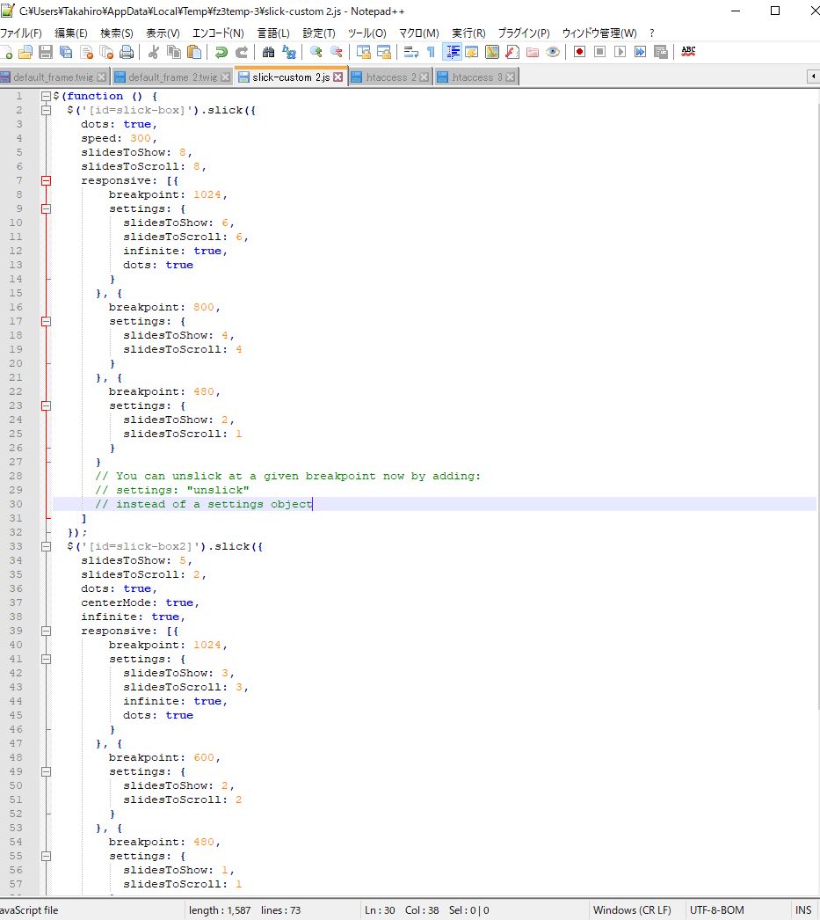820x920 pixels.
Task: Collapse the function fold marker on line 1
Action: tap(46, 96)
